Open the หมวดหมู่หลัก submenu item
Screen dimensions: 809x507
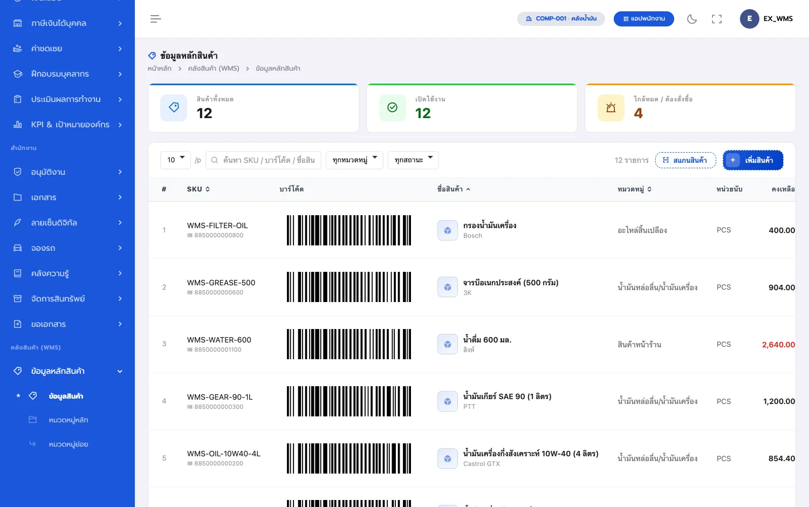pyautogui.click(x=68, y=420)
